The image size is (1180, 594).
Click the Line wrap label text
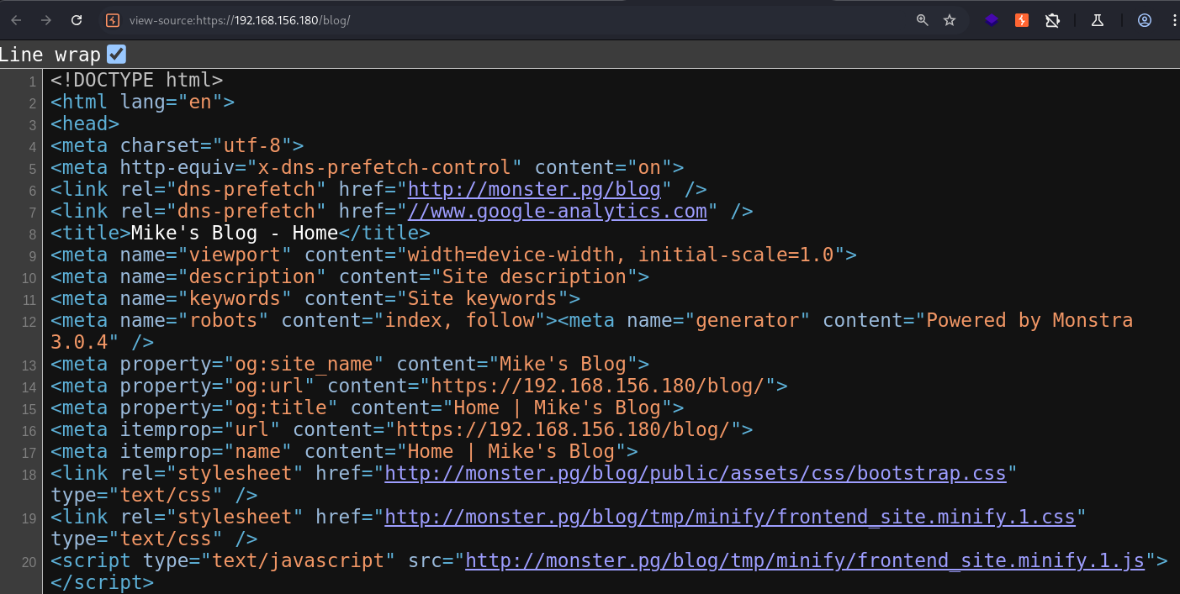pos(50,55)
